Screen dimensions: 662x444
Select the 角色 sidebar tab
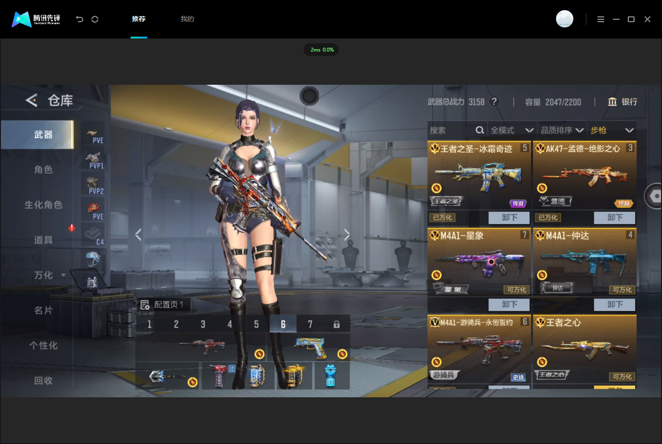coord(43,170)
